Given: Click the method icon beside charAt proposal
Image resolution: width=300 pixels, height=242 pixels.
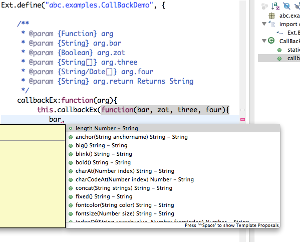Looking at the screenshot, I should point(71,171).
